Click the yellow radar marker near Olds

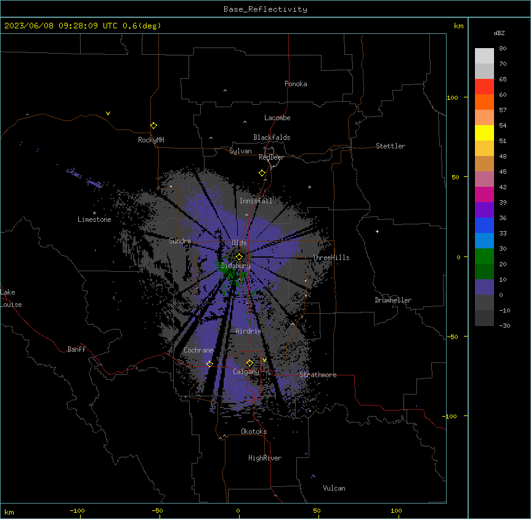239,256
